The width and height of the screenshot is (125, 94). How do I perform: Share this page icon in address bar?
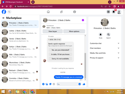click(106, 6)
